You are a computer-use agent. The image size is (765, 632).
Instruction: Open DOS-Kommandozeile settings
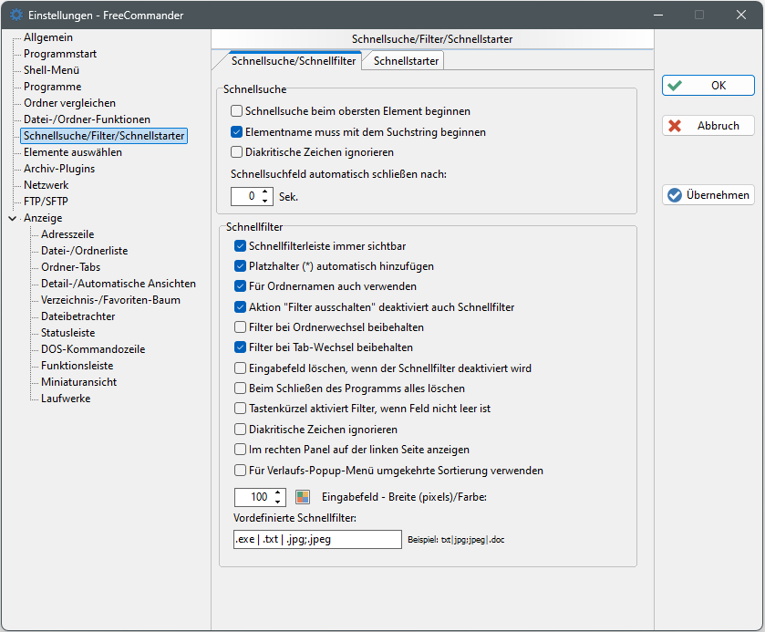point(93,349)
